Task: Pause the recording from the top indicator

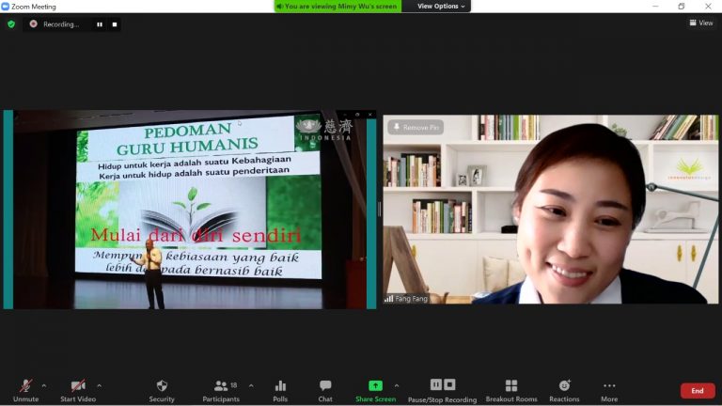Action: (x=100, y=24)
